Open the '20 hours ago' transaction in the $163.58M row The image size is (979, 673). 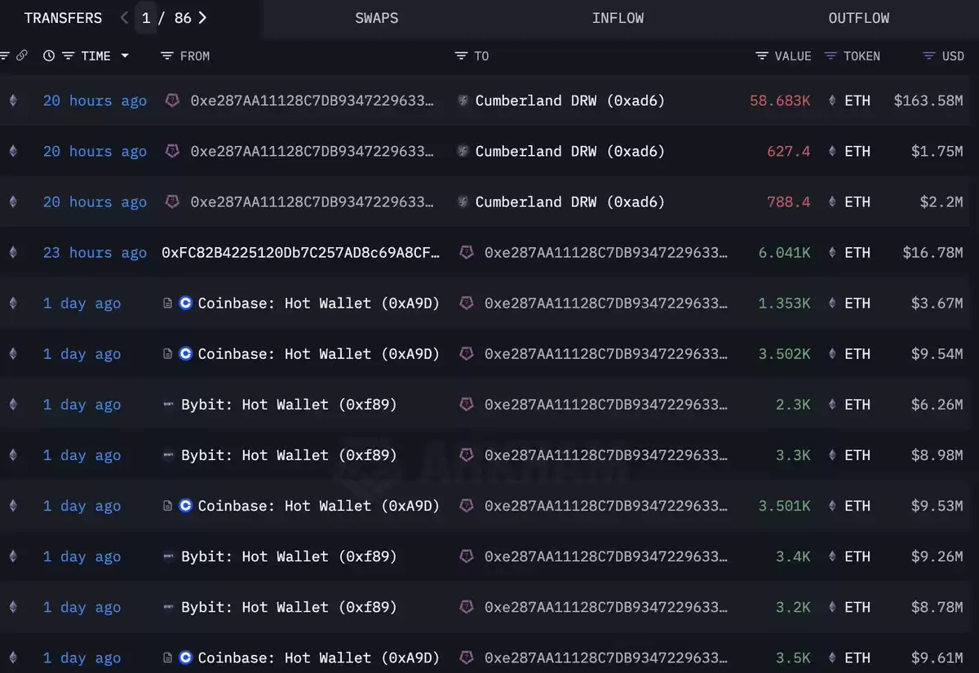pyautogui.click(x=95, y=100)
